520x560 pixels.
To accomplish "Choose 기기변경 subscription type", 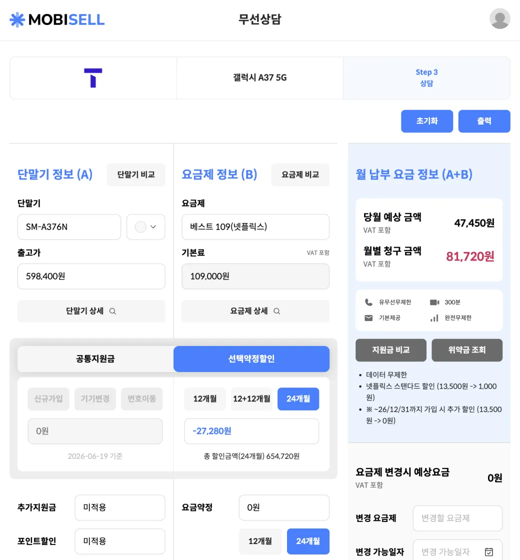I will coord(95,398).
